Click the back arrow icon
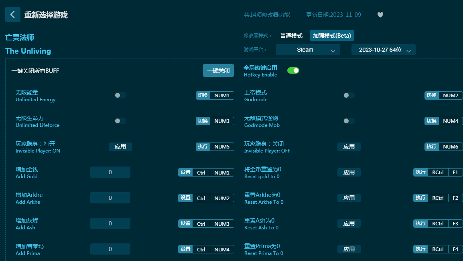Viewport: 463px width, 261px height. [x=13, y=14]
